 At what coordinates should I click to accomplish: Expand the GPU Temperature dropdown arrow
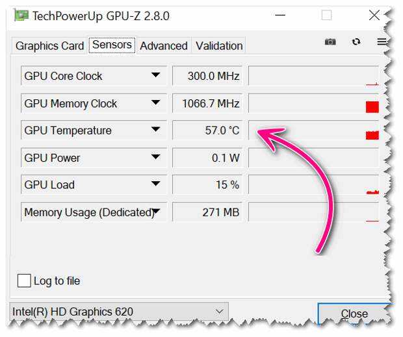156,129
